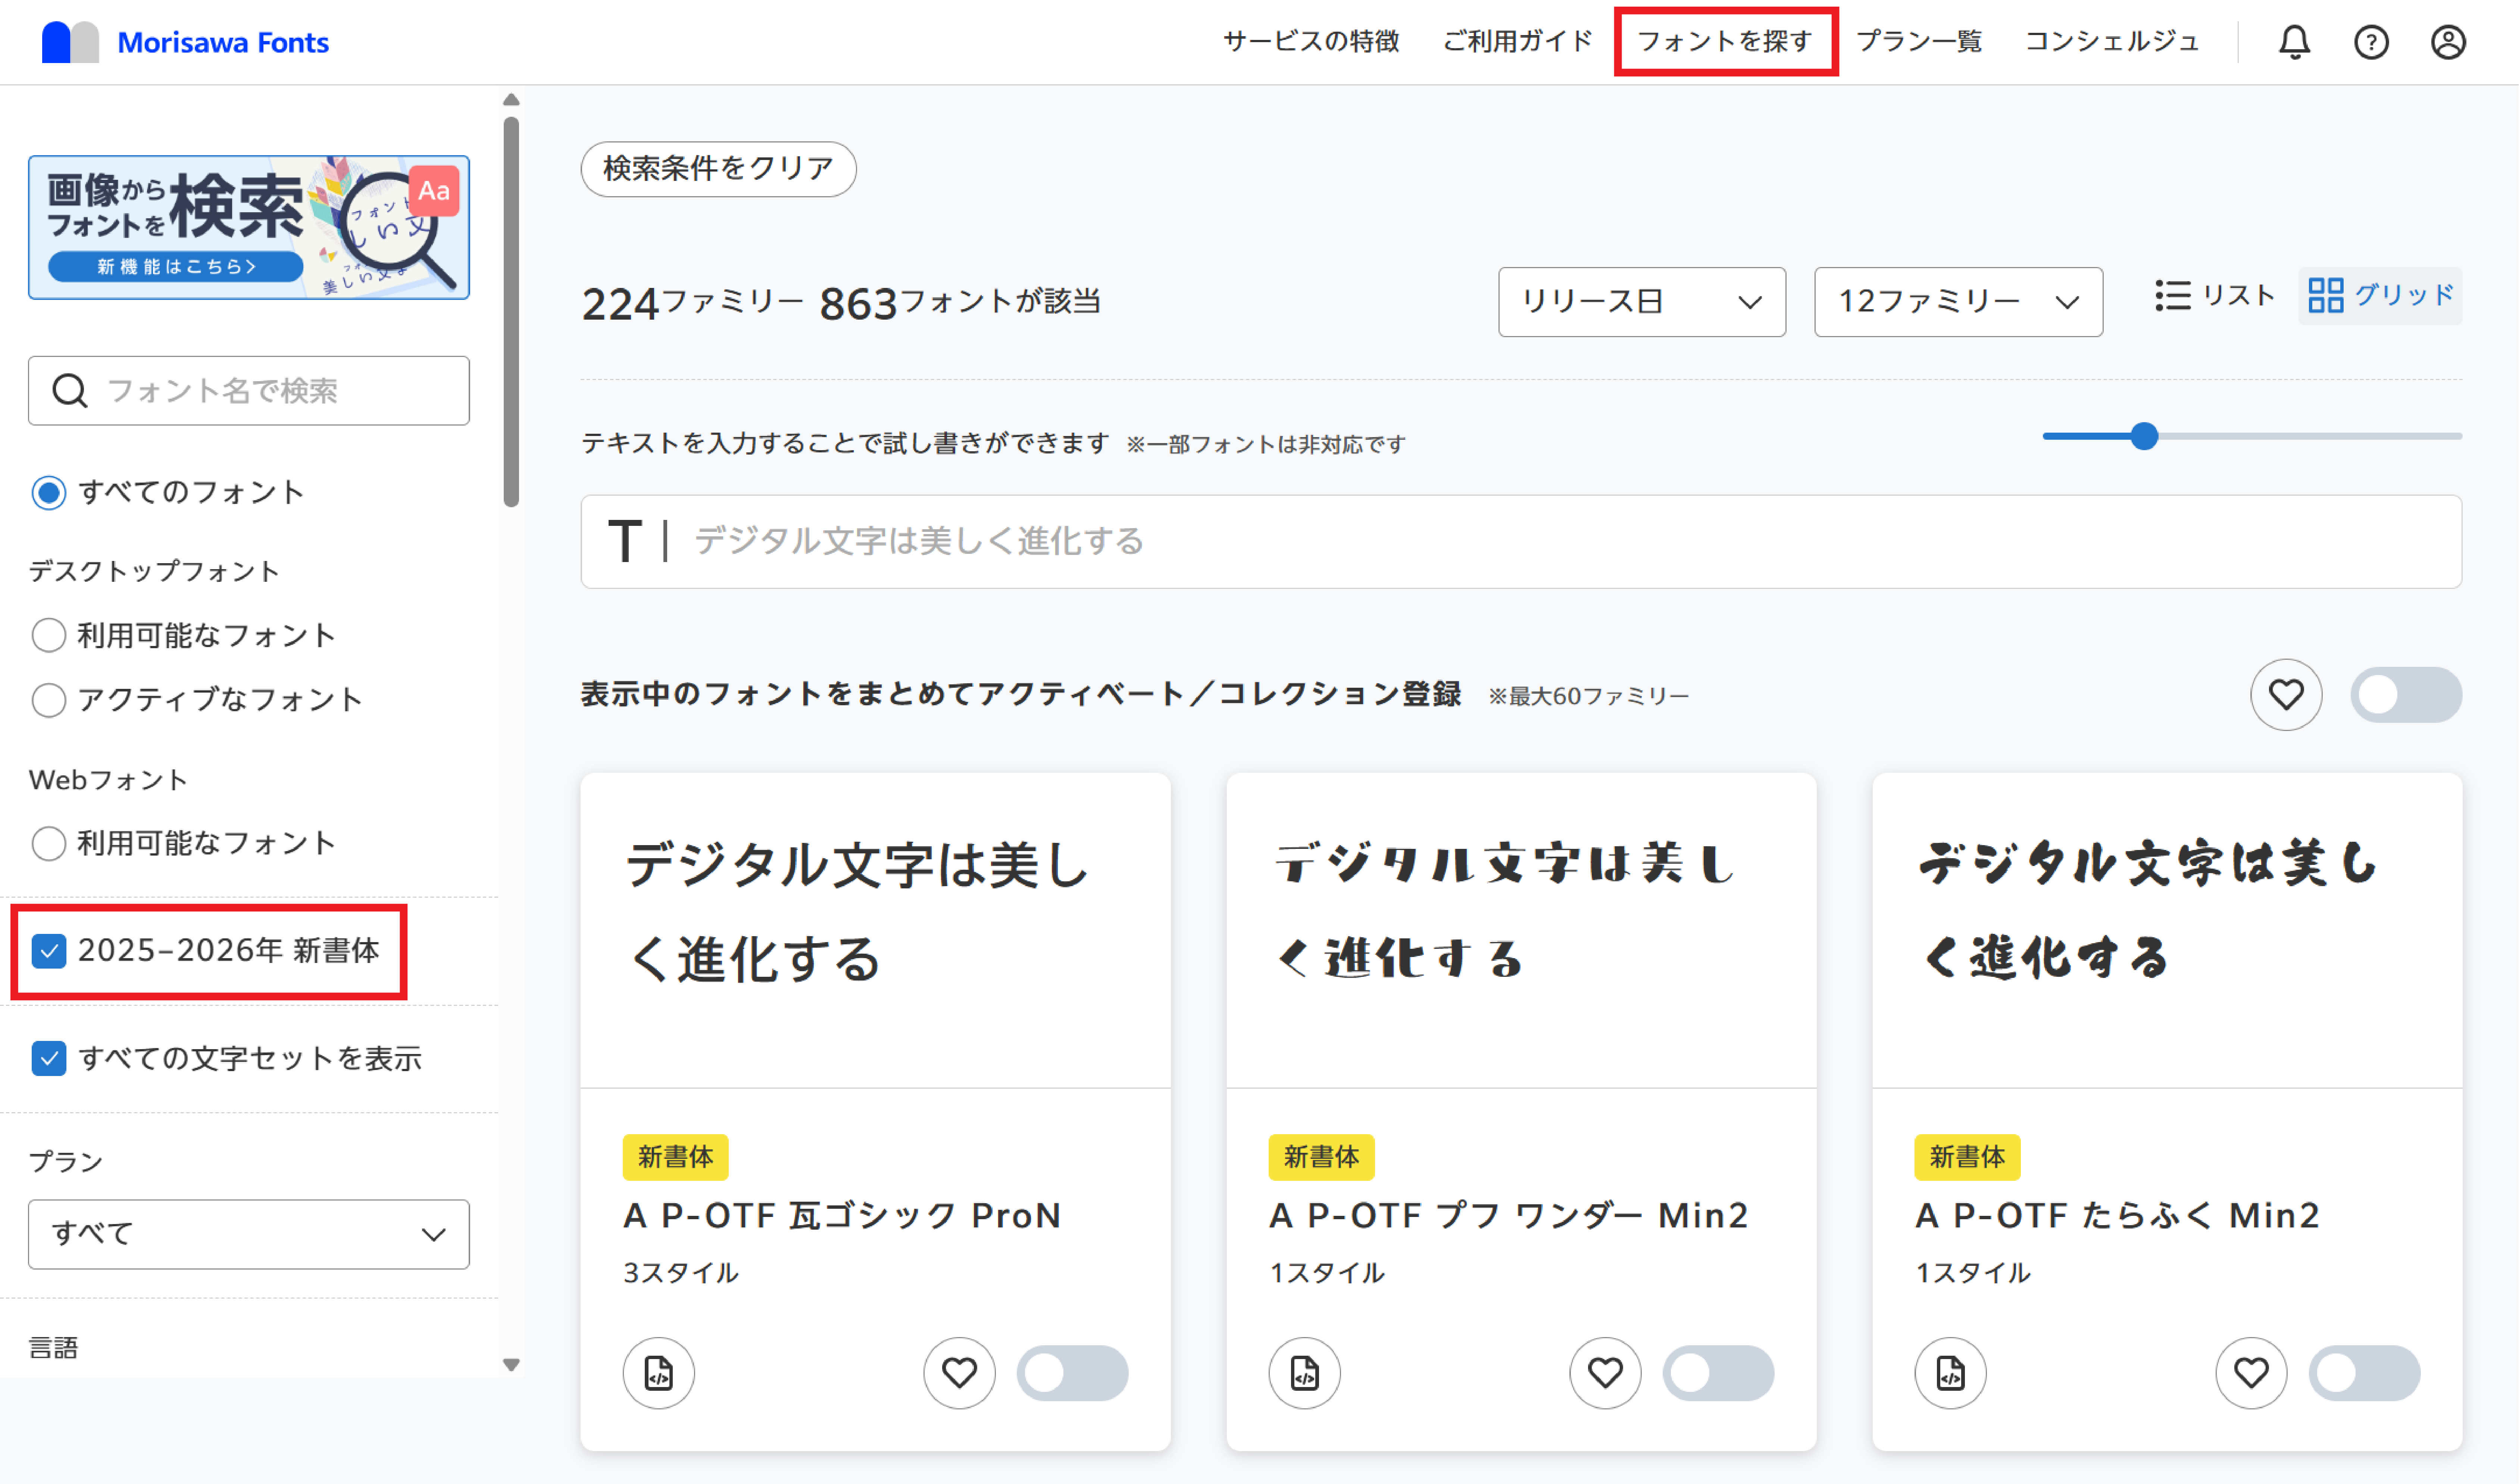Toggle bulk activate switch for displayed fonts
Screen dimensions: 2519x1484
(2406, 695)
